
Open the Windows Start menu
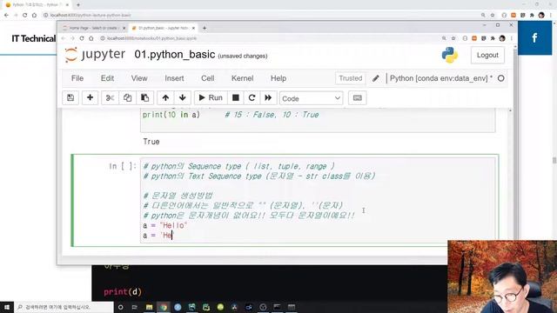[7, 307]
